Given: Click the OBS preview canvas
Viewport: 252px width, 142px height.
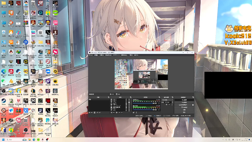Looking at the screenshot, I should (141, 74).
